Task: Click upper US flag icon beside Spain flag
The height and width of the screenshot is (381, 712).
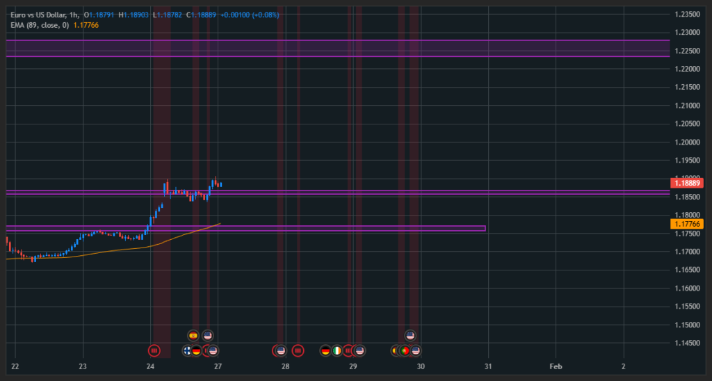Action: point(207,336)
